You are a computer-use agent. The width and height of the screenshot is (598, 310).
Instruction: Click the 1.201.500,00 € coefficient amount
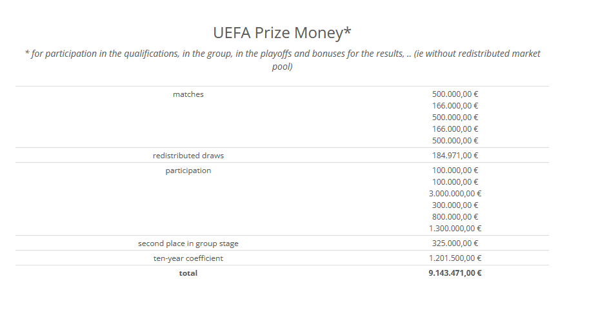tap(455, 258)
